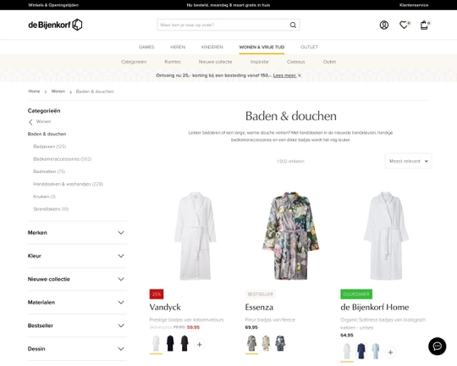The width and height of the screenshot is (457, 366).
Task: Choose the grey floral Essenza swatch
Action: point(251,343)
